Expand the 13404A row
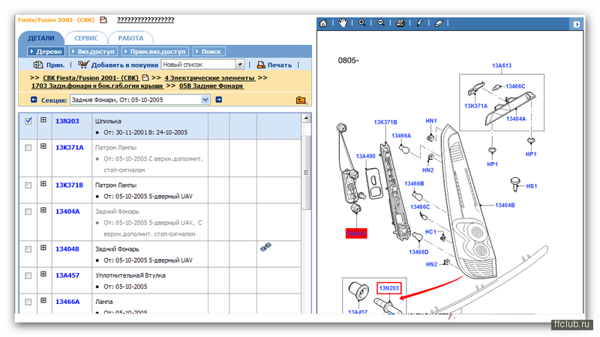The width and height of the screenshot is (600, 337). 43,210
